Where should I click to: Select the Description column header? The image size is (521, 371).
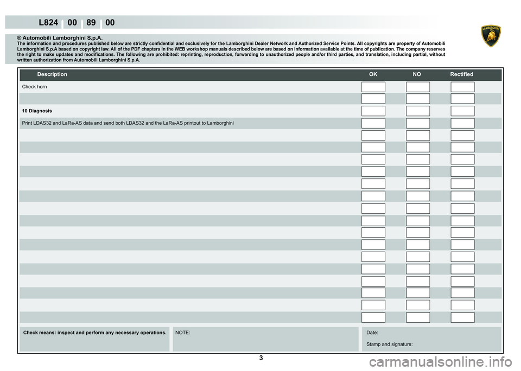pos(52,74)
